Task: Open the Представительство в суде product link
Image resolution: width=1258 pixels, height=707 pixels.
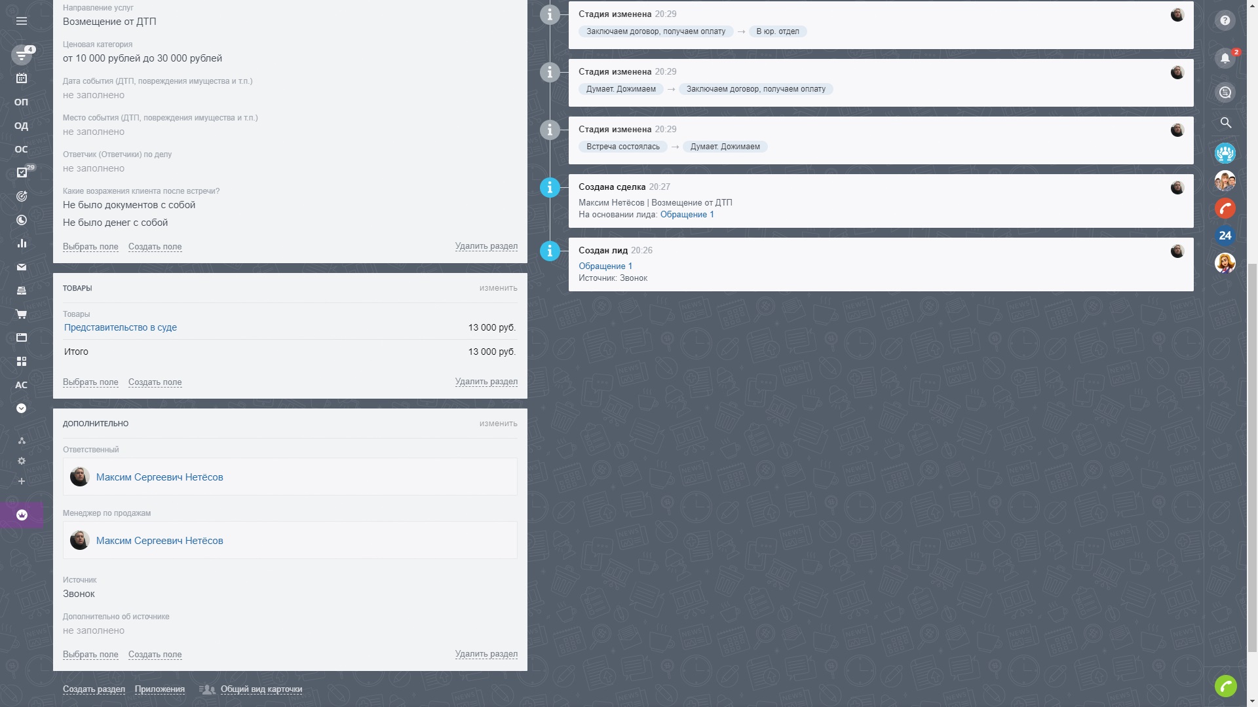Action: 121,327
